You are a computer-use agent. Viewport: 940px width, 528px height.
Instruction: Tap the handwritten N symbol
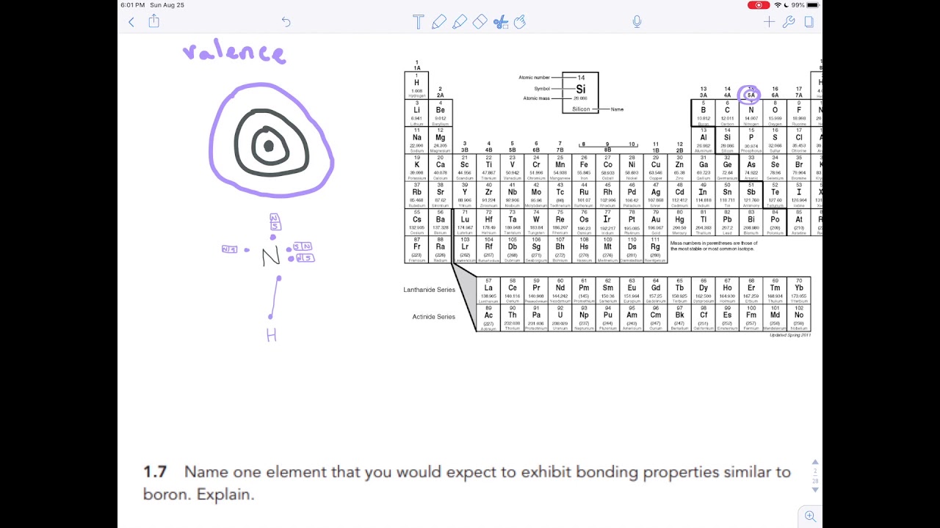coord(271,256)
